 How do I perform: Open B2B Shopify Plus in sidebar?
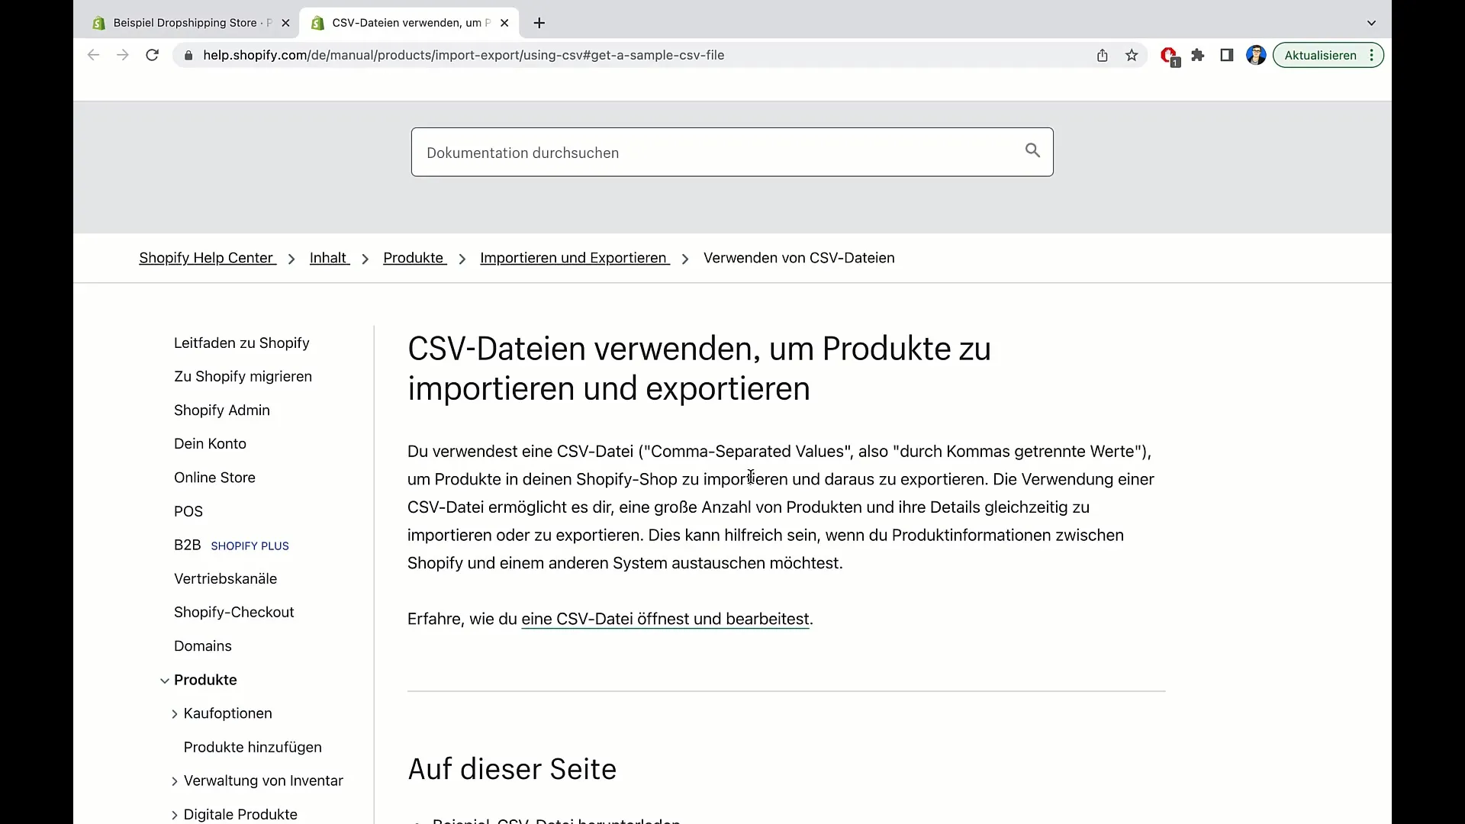pos(231,545)
